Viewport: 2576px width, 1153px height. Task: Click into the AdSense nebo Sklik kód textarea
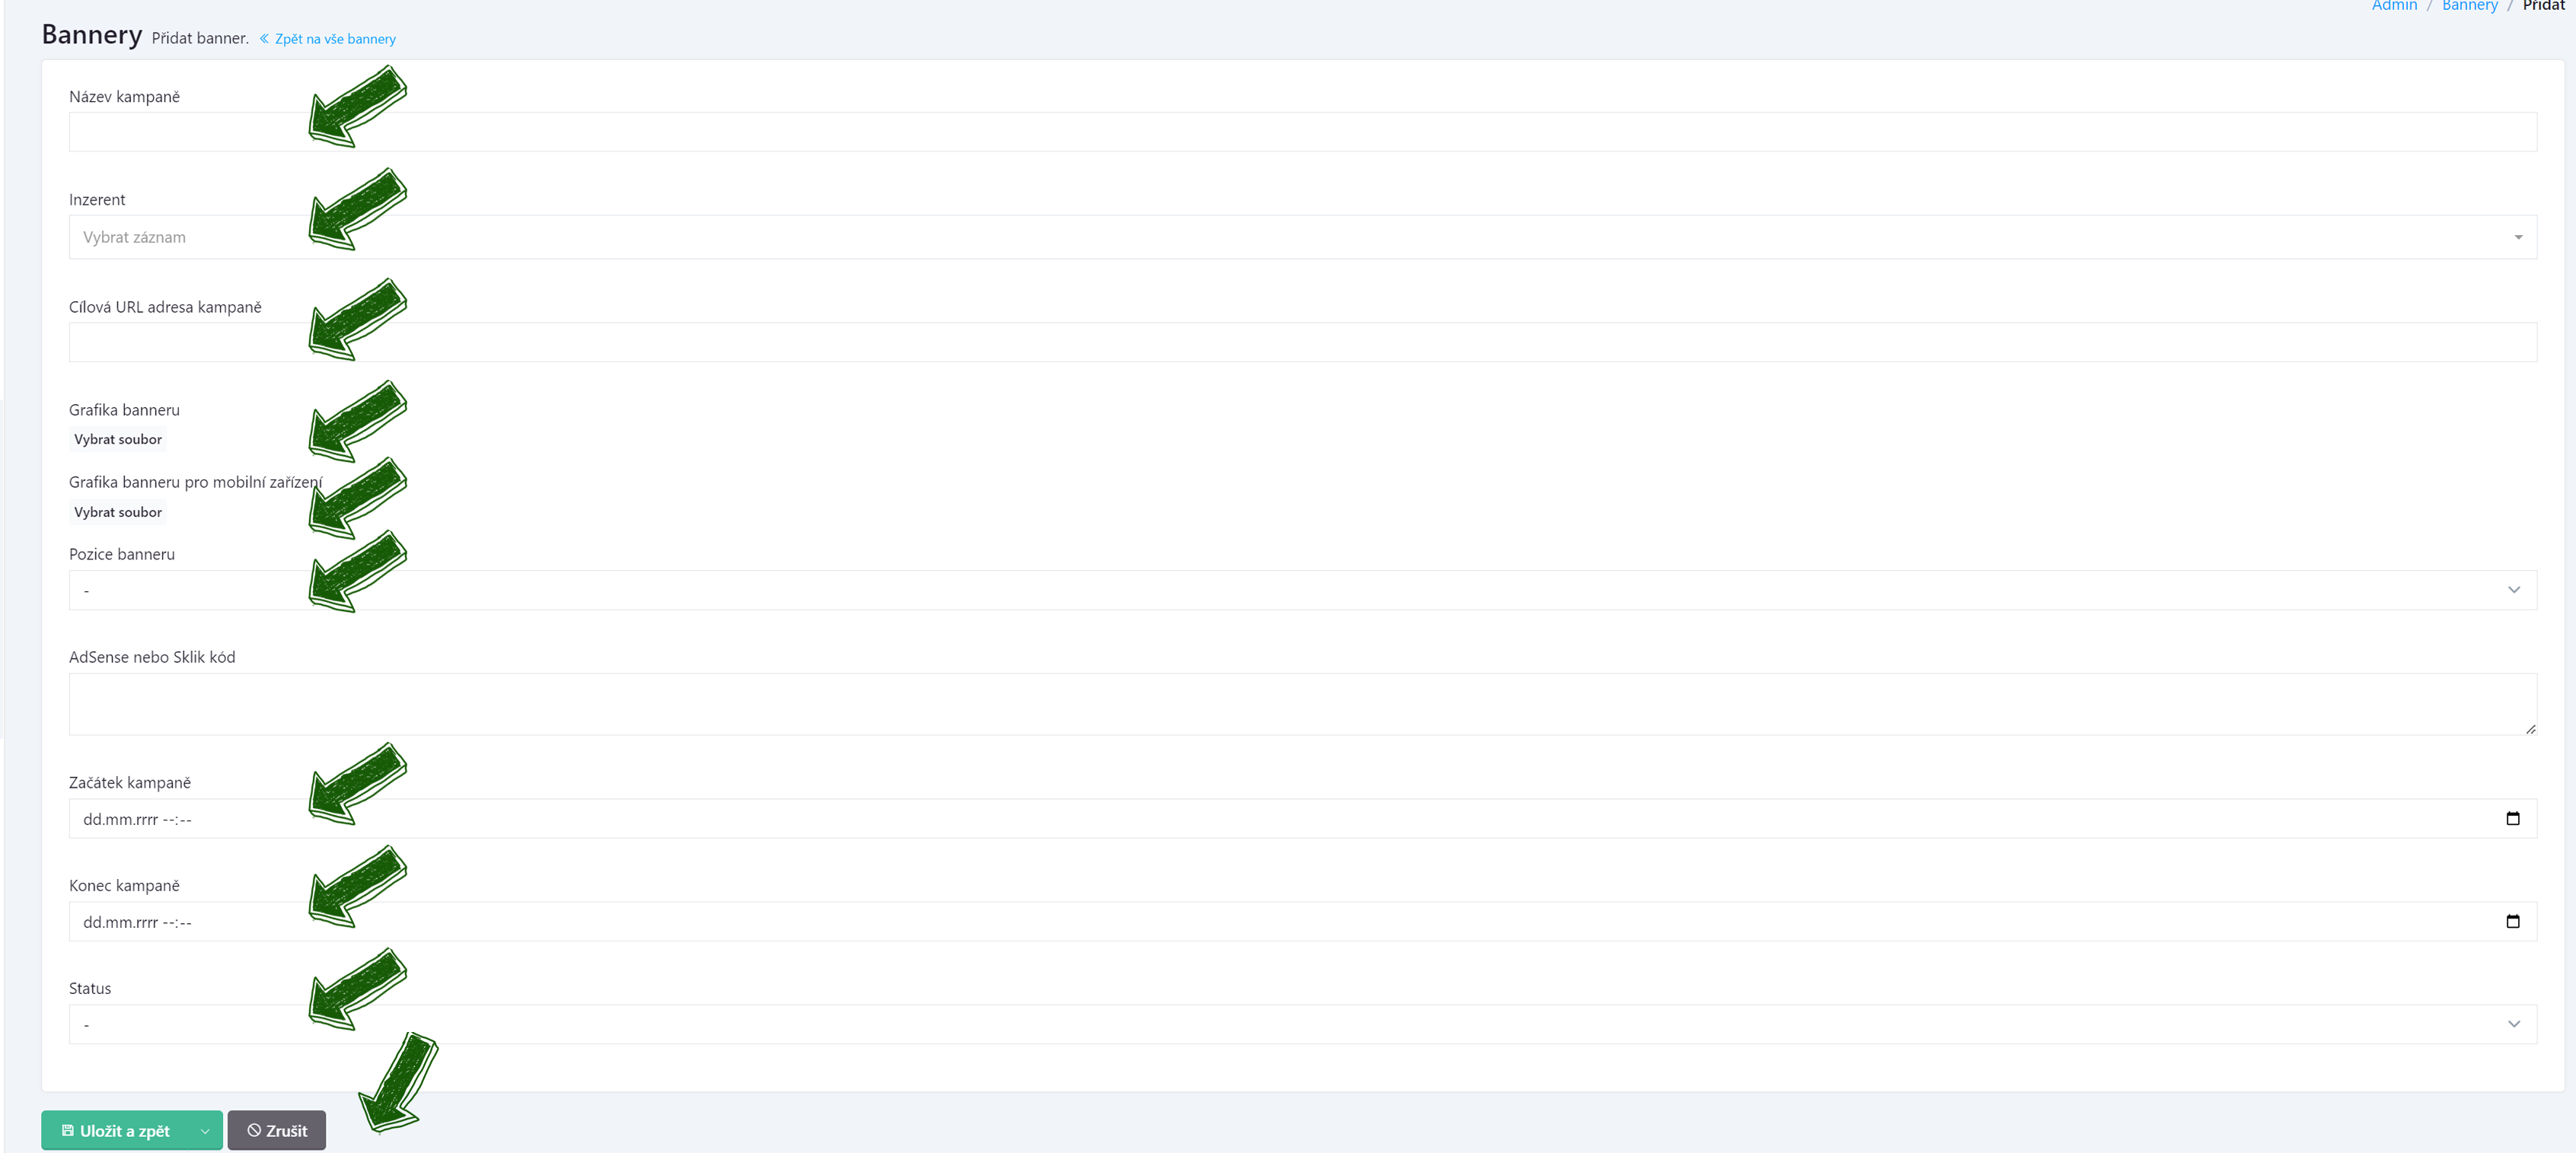1302,704
